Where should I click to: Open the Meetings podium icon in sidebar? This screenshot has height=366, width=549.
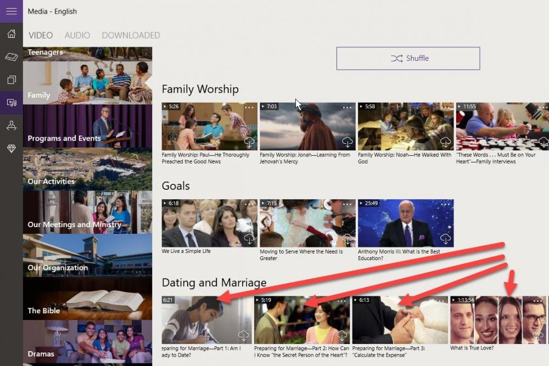11,126
